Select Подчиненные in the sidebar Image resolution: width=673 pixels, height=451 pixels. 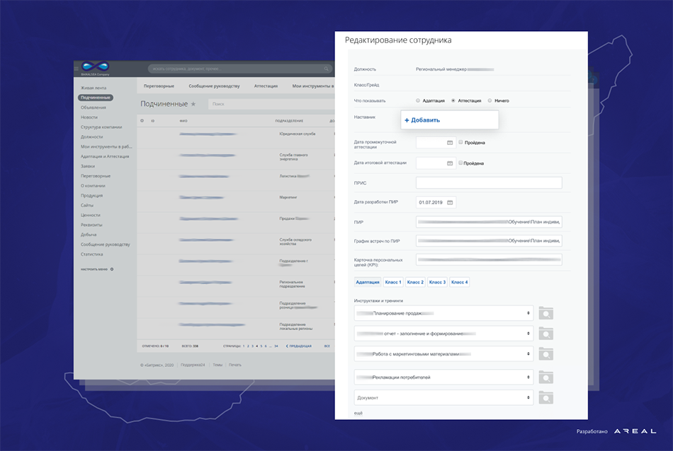point(96,98)
